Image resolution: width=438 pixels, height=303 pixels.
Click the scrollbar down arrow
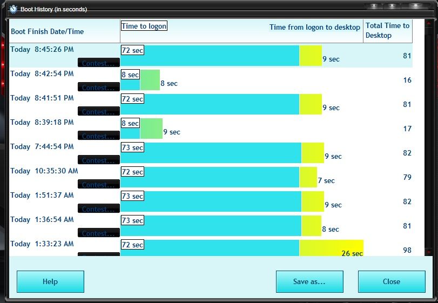[429, 252]
